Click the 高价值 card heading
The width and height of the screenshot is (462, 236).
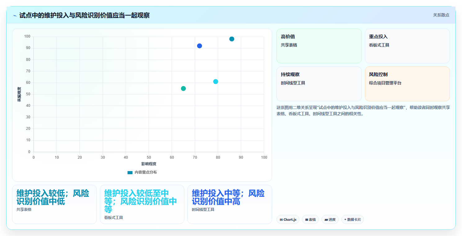(x=288, y=37)
